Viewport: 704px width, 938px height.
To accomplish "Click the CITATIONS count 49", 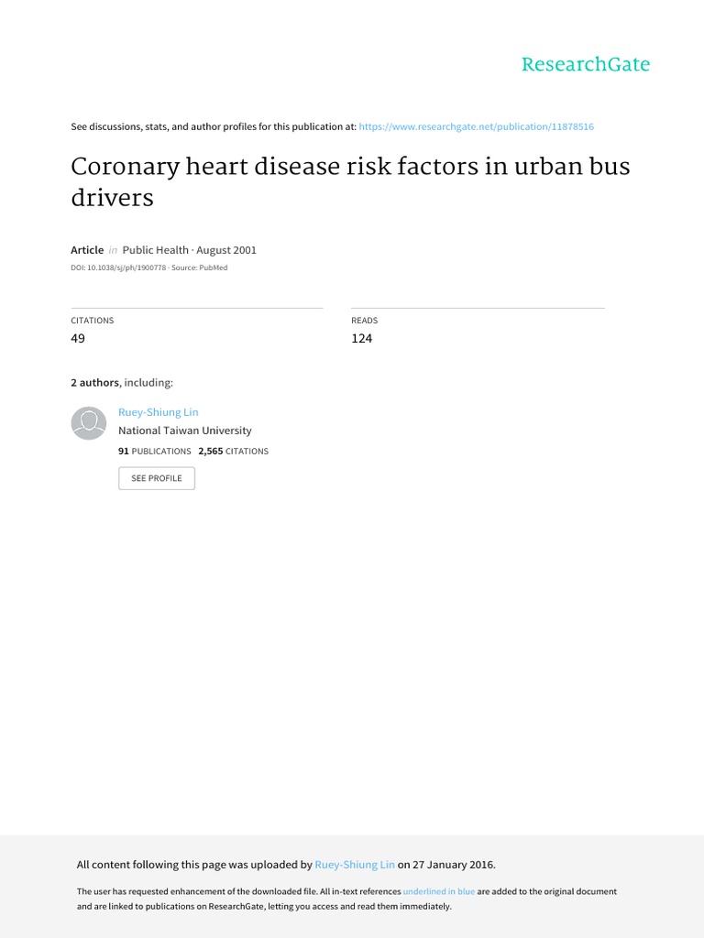I will 78,339.
